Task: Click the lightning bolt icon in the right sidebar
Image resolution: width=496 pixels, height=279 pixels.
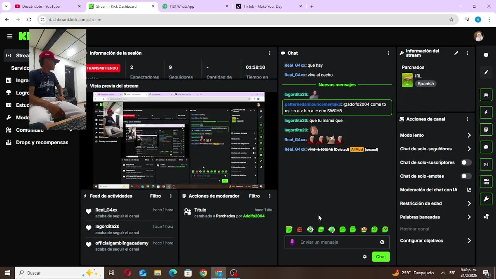Action: point(486,112)
